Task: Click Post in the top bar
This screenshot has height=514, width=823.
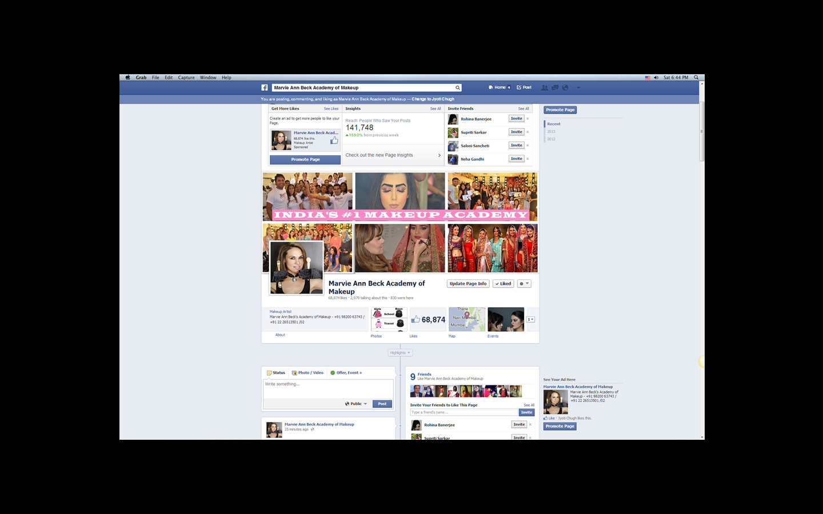Action: (524, 87)
